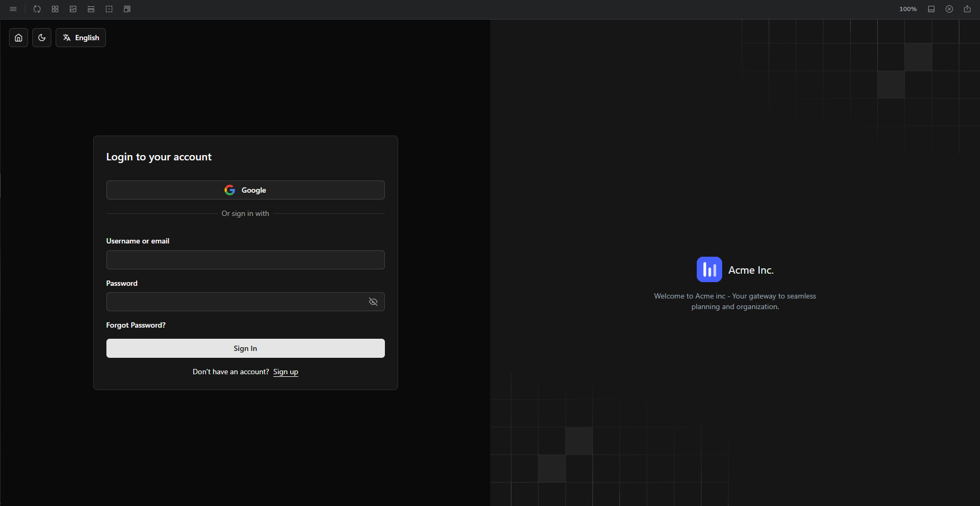The width and height of the screenshot is (980, 506).
Task: Toggle password visibility eye icon
Action: click(x=373, y=302)
